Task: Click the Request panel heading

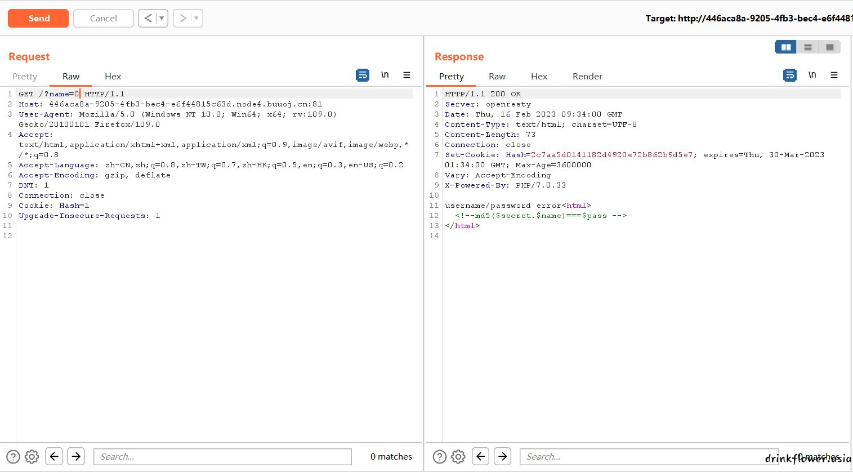Action: 29,56
